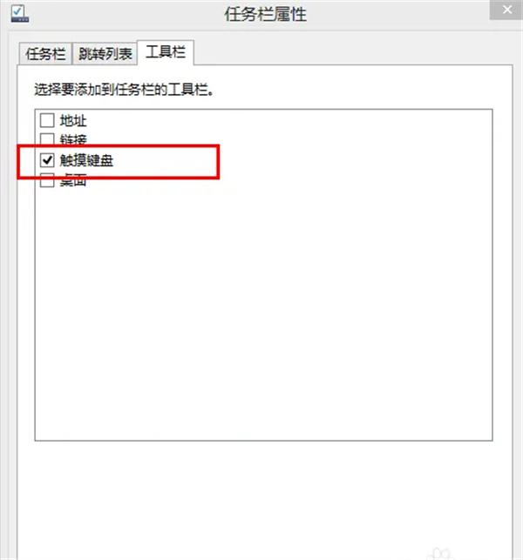Close the 任务栏属性 dialog
Image resolution: width=523 pixels, height=560 pixels.
(x=507, y=10)
